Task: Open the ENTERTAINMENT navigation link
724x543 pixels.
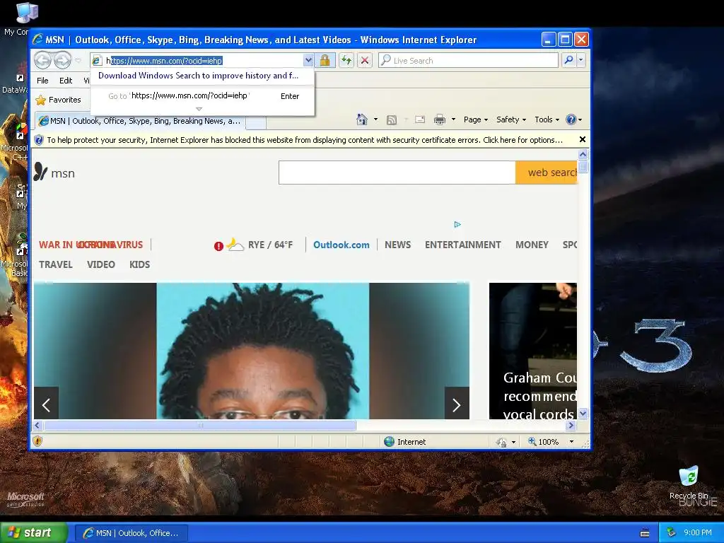Action: pyautogui.click(x=462, y=245)
